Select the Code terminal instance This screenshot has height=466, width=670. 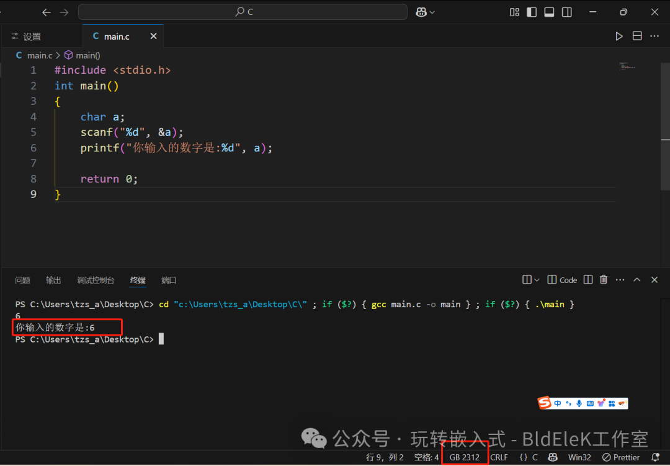(x=562, y=280)
